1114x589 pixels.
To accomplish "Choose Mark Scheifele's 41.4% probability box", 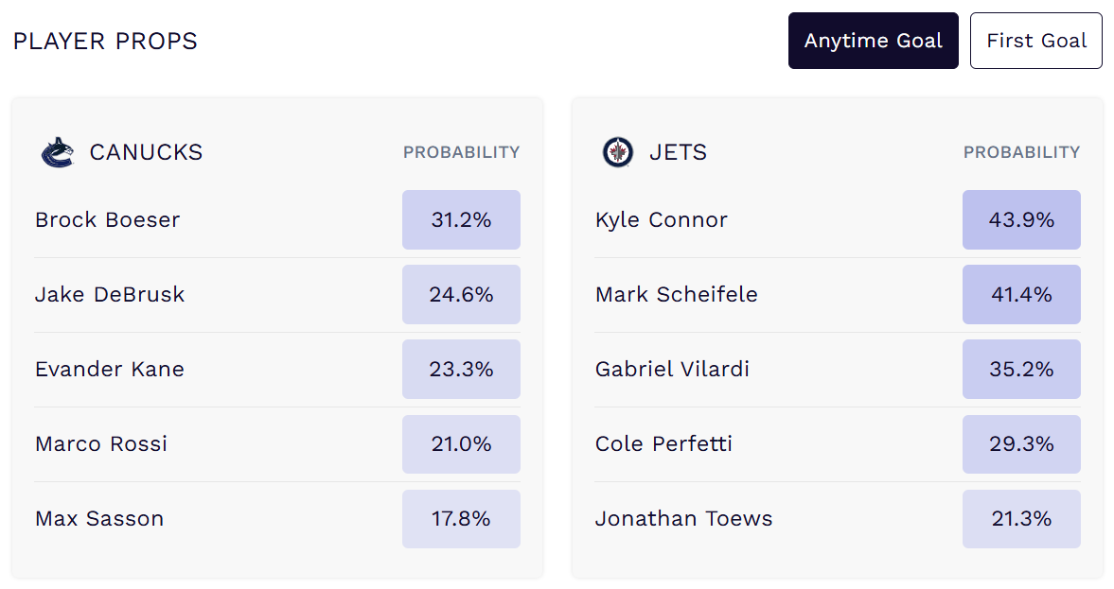I will (1021, 295).
